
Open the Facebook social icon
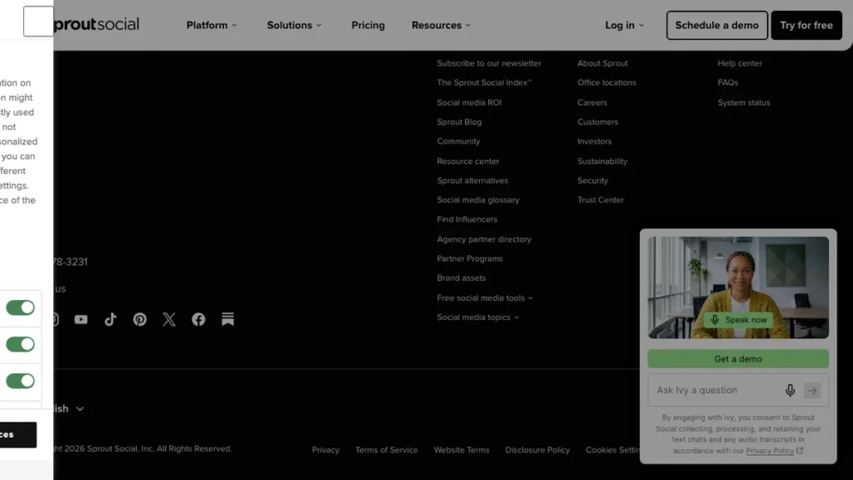pyautogui.click(x=198, y=319)
